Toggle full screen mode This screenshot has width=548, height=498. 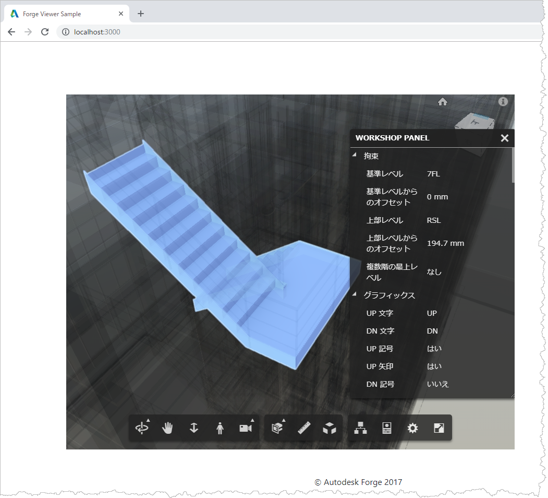coord(439,428)
